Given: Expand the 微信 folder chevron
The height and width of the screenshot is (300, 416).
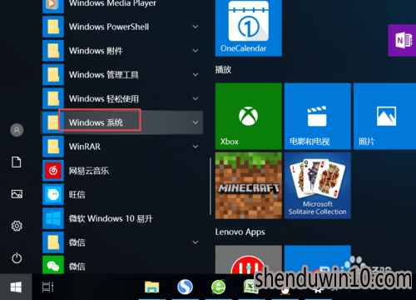Looking at the screenshot, I should point(196,242).
